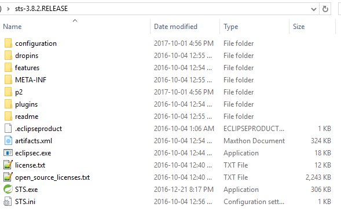The height and width of the screenshot is (218, 341).
Task: Click the 2016-10-04 12:44 date of eclipsec.exe
Action: pyautogui.click(x=183, y=153)
